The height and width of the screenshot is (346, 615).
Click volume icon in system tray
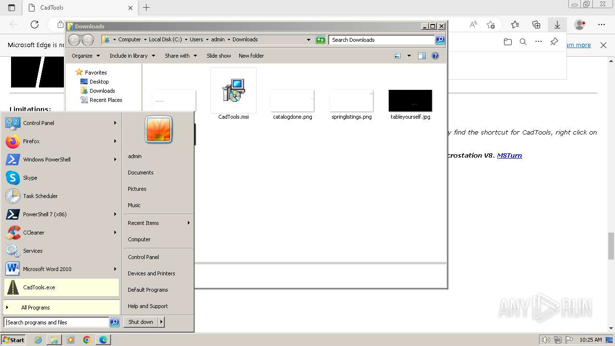[x=546, y=340]
